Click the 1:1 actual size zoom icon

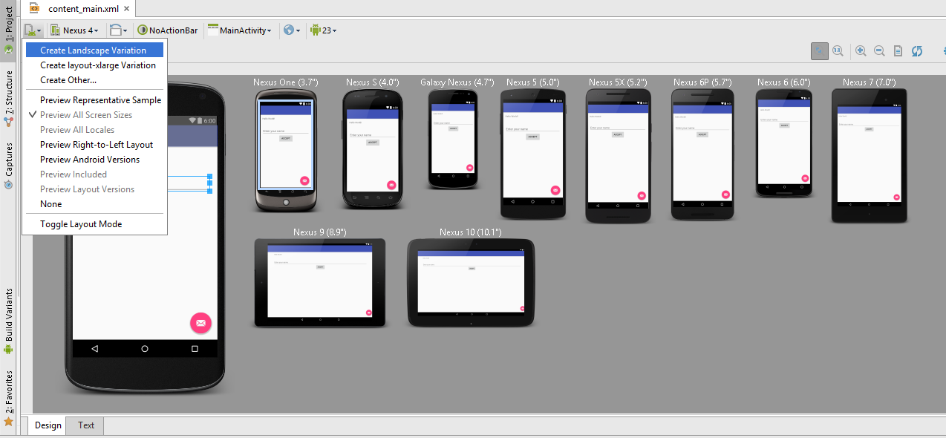[838, 50]
